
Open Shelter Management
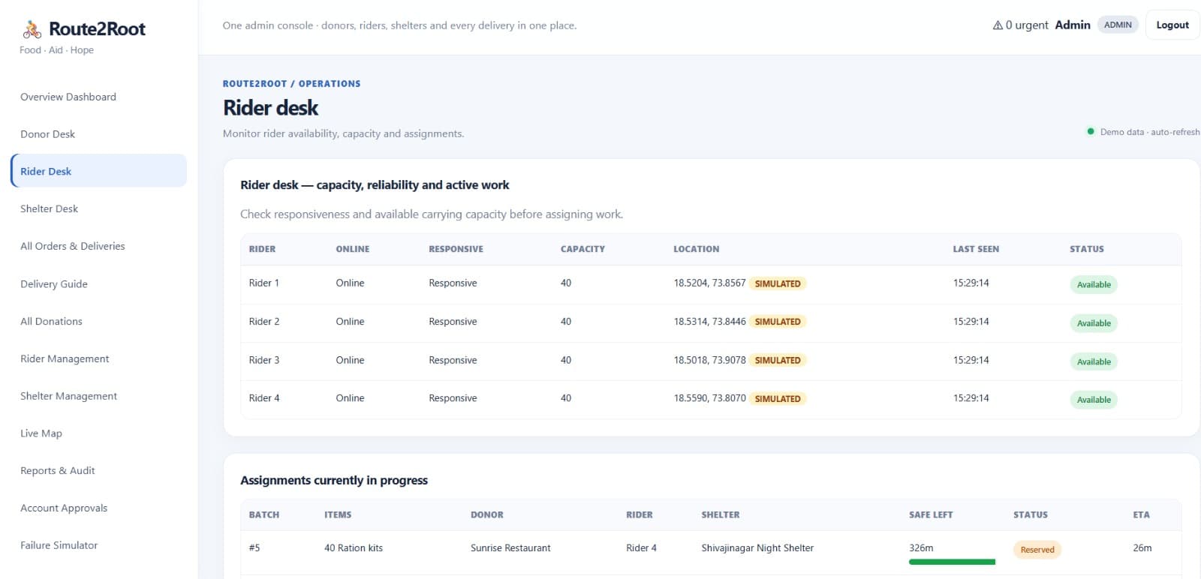coord(68,396)
